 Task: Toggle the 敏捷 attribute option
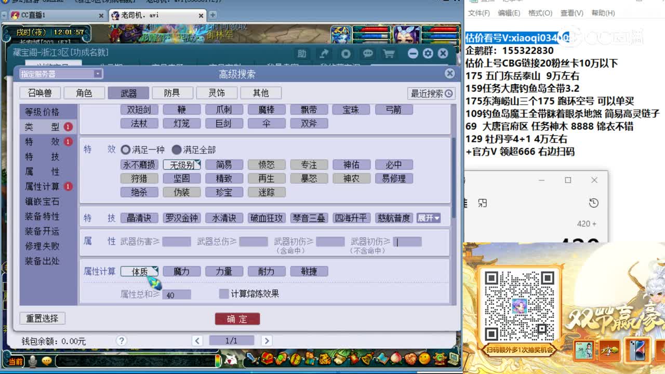[x=309, y=271]
